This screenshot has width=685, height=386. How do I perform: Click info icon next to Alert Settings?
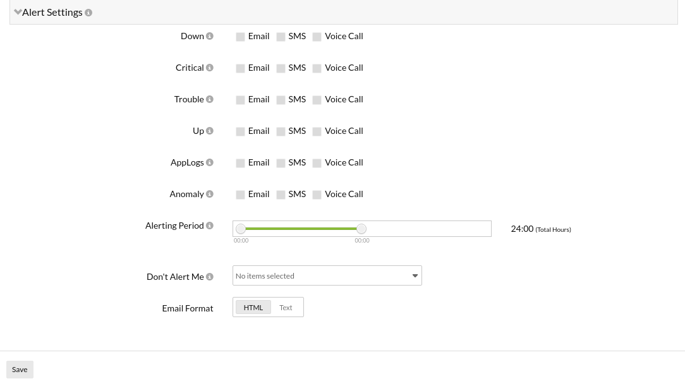tap(88, 13)
